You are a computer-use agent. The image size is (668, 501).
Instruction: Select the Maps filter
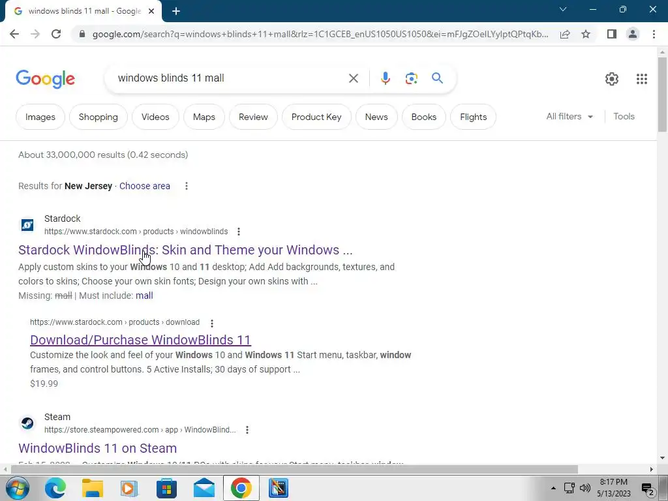204,117
